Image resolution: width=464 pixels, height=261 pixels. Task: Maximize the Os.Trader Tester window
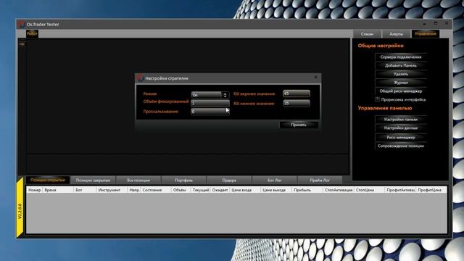436,23
